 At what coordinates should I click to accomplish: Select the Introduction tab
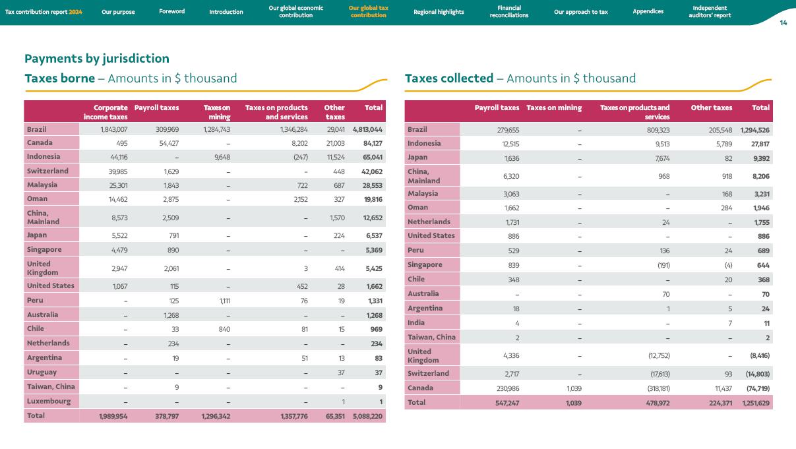click(x=226, y=12)
